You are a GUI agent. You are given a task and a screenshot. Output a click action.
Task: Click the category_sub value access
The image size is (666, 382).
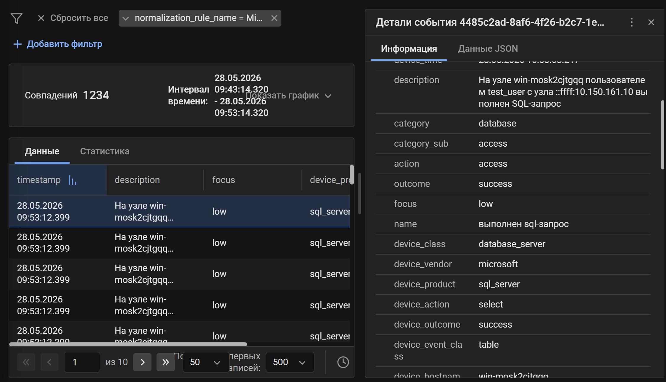(493, 144)
